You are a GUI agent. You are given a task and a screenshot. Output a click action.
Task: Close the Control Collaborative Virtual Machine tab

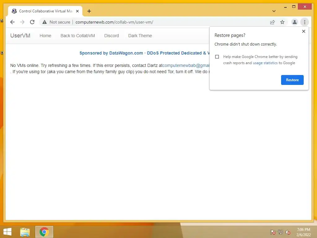click(77, 11)
